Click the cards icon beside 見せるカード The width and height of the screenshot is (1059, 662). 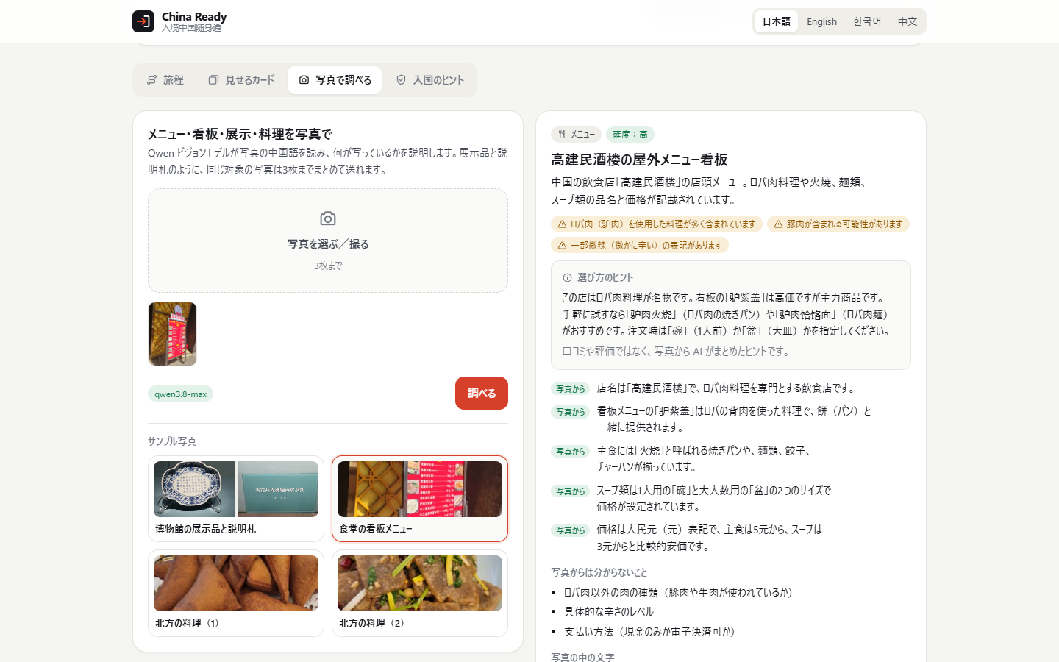pyautogui.click(x=214, y=79)
